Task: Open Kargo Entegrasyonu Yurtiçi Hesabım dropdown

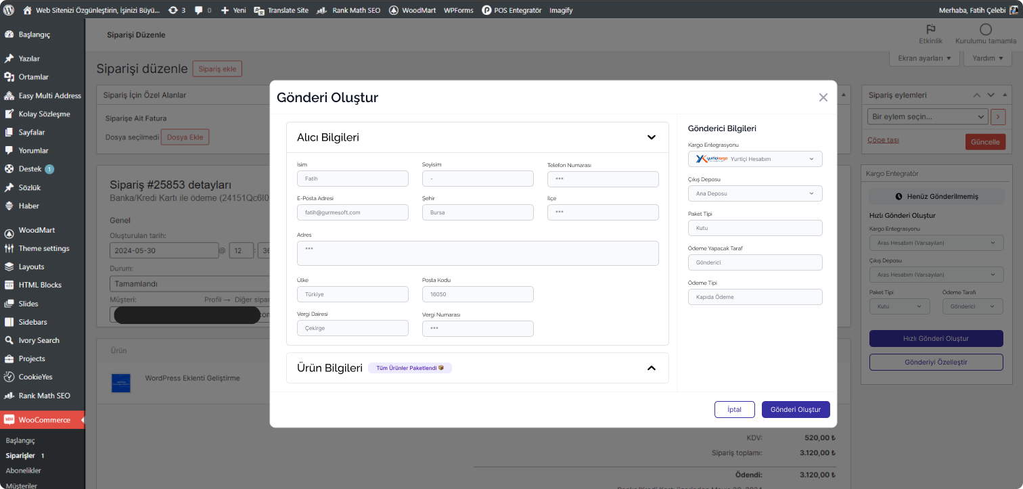Action: pos(755,159)
